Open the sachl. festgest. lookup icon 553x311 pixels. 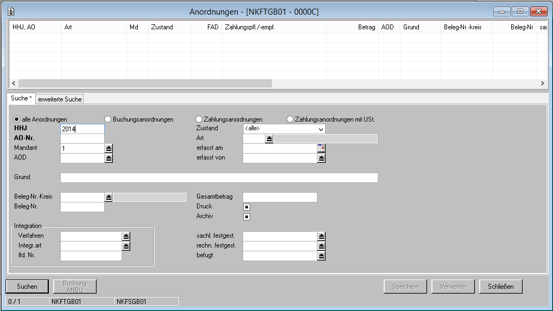(321, 236)
